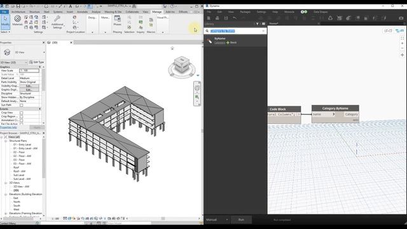Open the Packages menu in Dynamo
This screenshot has width=407, height=229.
tap(245, 12)
